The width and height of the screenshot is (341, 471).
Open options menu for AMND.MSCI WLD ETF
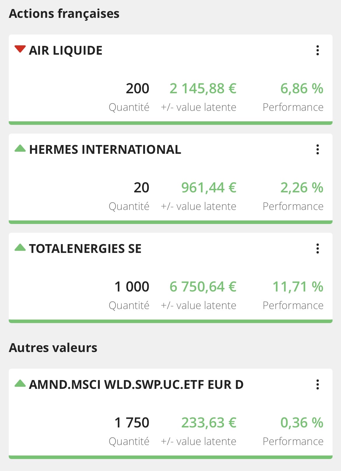point(318,384)
